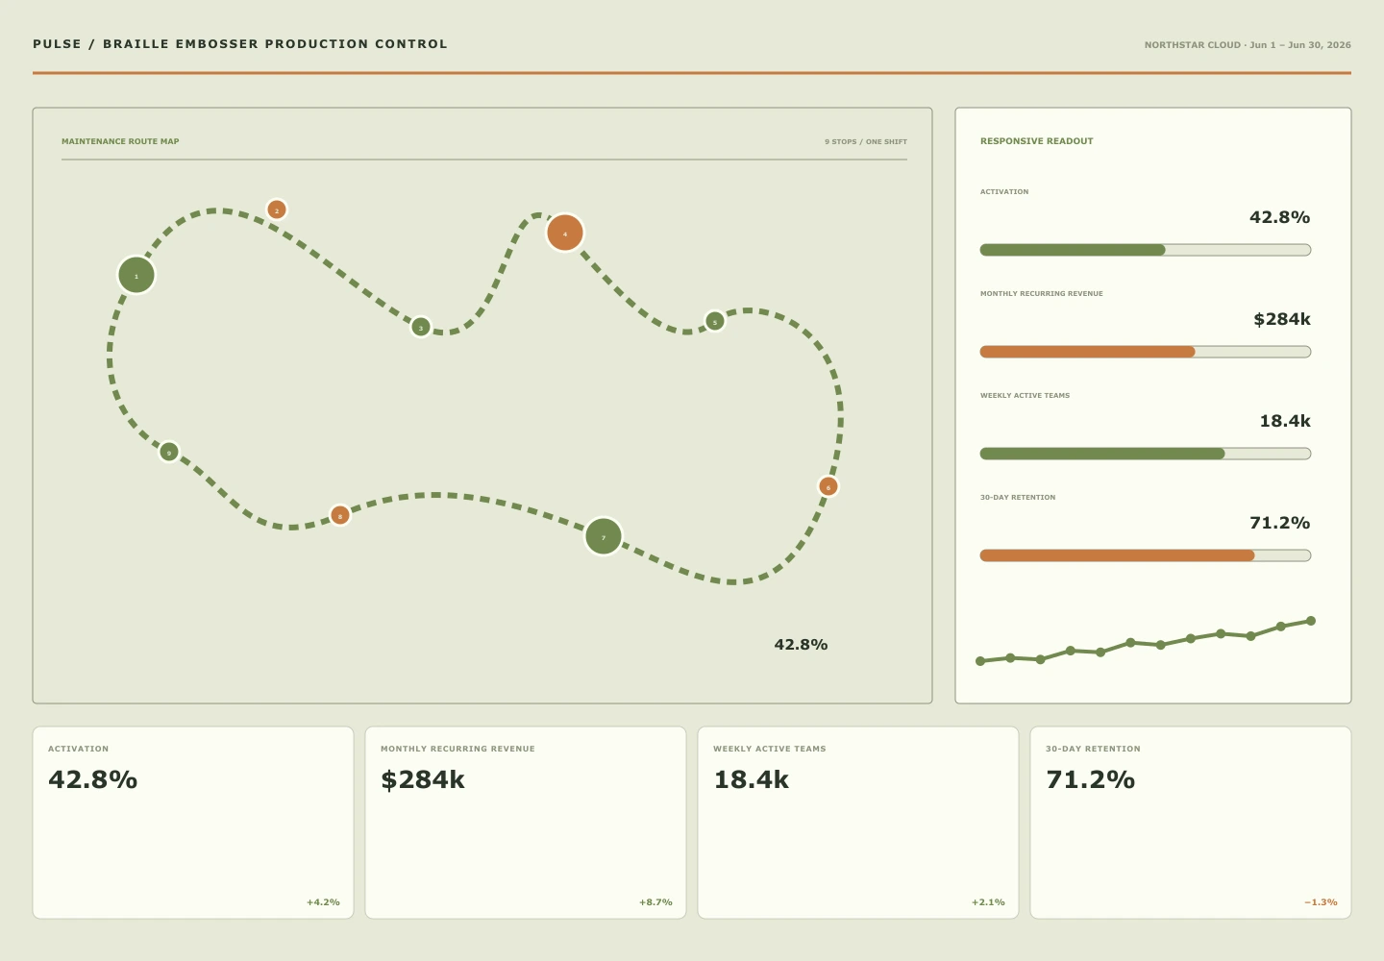Pick stop 9 on the maintenance route
The height and width of the screenshot is (961, 1384).
[x=169, y=452]
